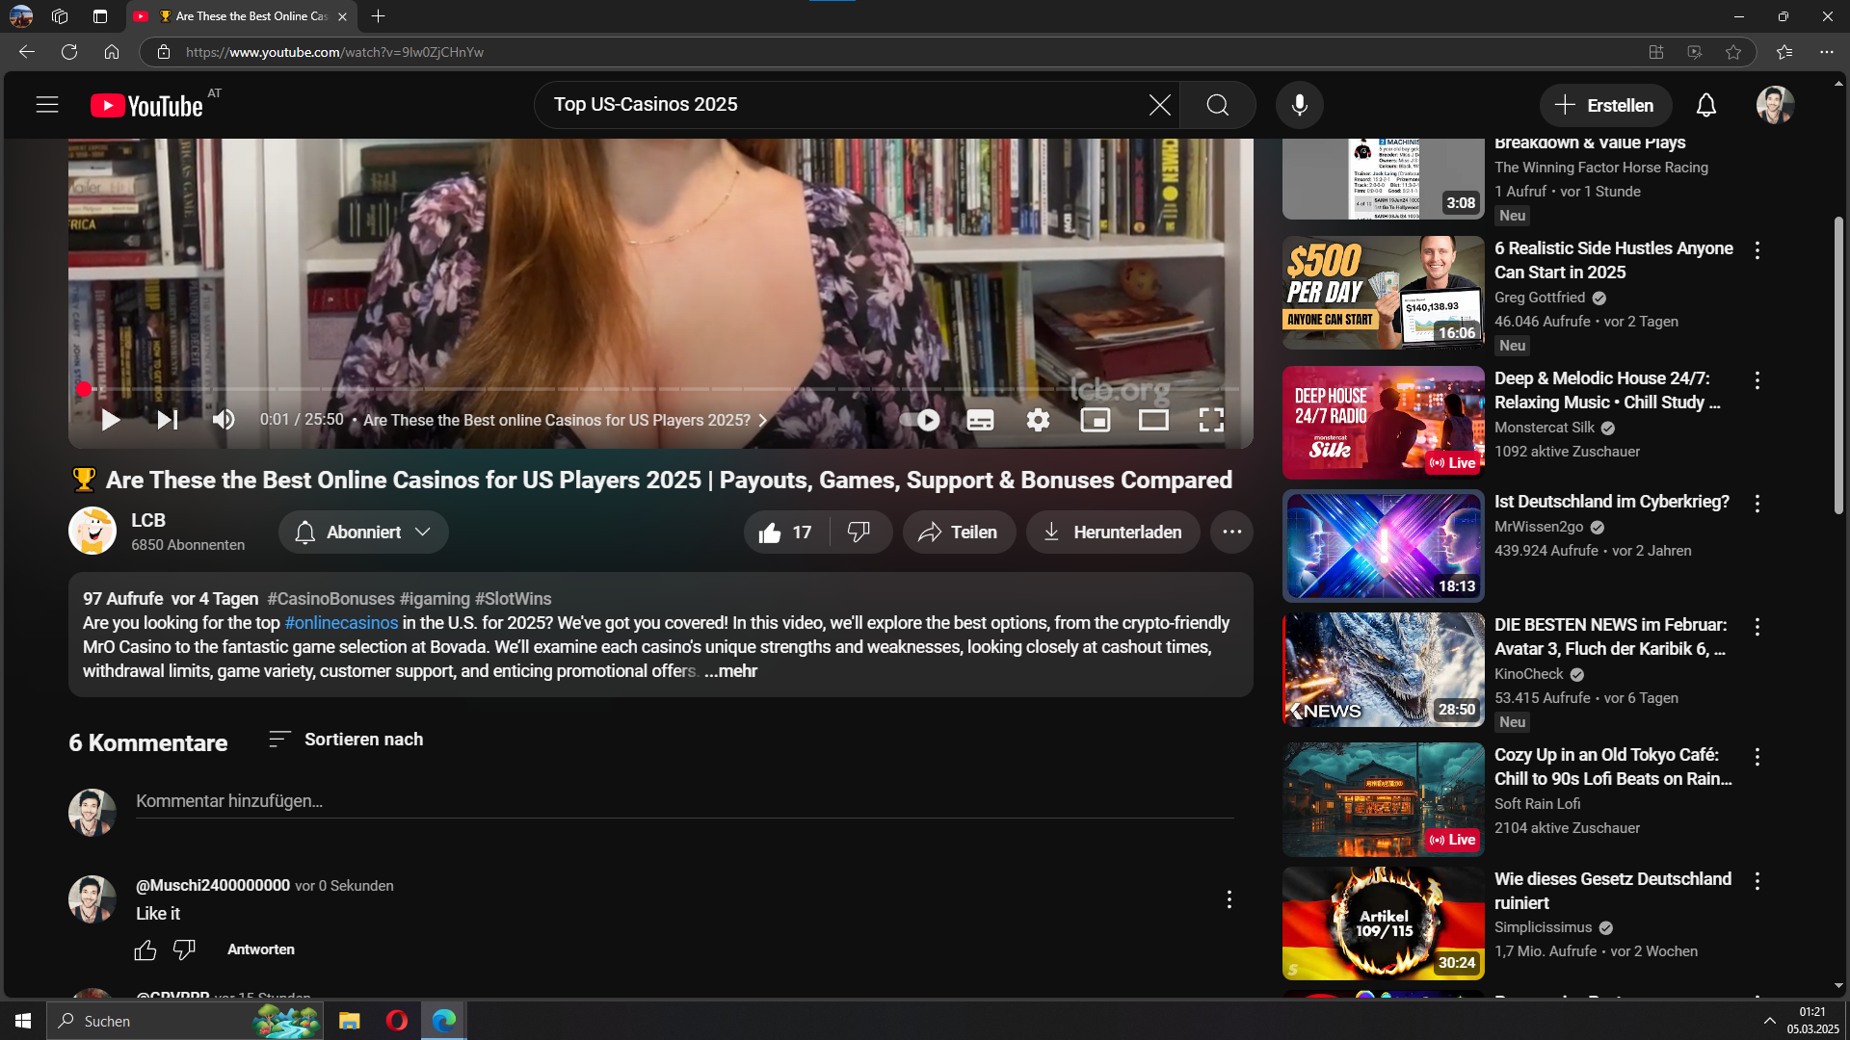Toggle subtitles in the player

(980, 420)
